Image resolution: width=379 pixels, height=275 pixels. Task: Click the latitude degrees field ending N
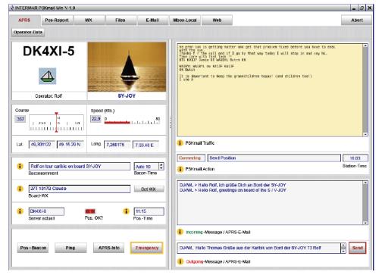pyautogui.click(x=70, y=145)
